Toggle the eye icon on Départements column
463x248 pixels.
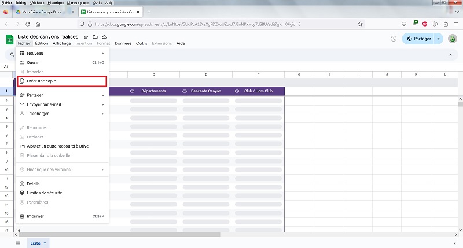[133, 91]
